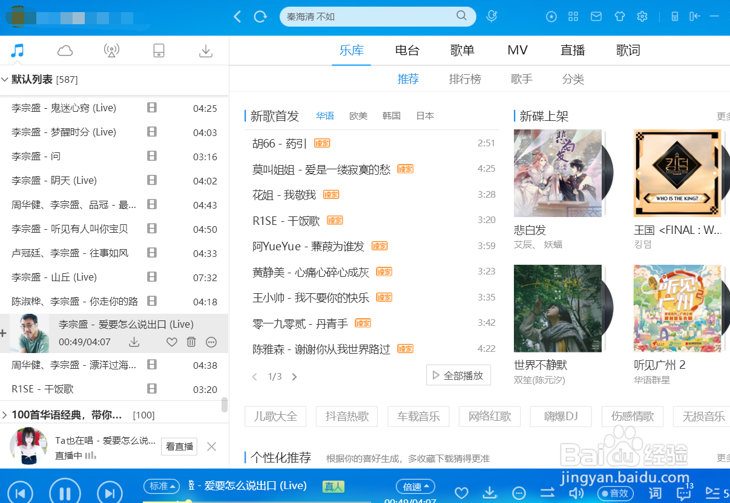Skip to next track
This screenshot has height=503, width=730.
[x=110, y=492]
